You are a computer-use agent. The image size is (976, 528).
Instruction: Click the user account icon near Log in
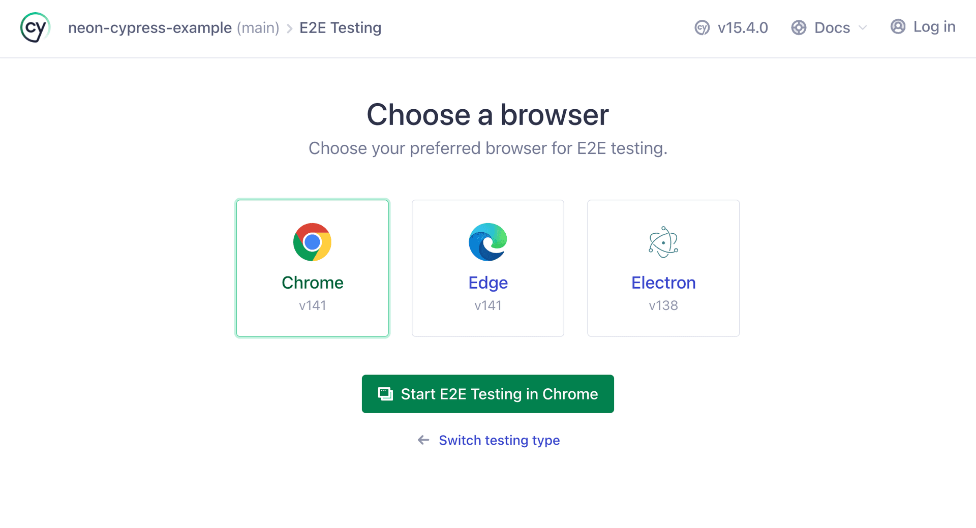(898, 27)
